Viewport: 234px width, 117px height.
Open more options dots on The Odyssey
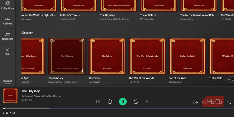pos(82,71)
